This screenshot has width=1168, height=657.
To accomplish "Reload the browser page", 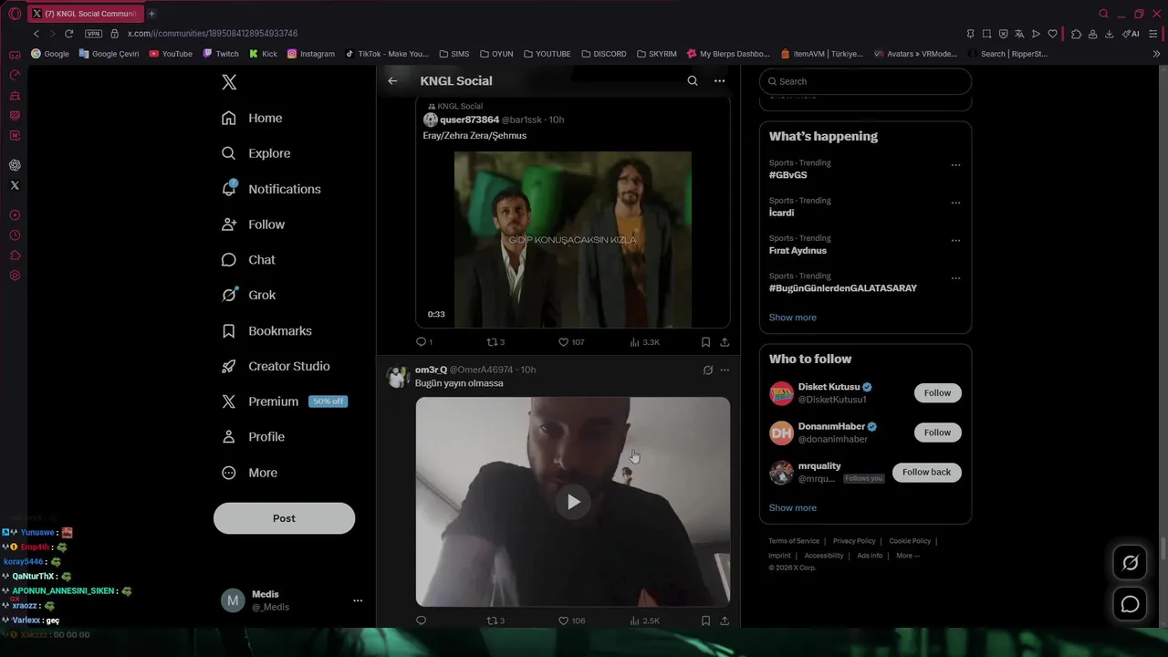I will tap(68, 34).
